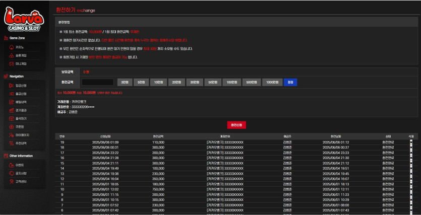Open the 이벤트 events page
Viewport: 421px width, 215px height.
click(x=20, y=165)
